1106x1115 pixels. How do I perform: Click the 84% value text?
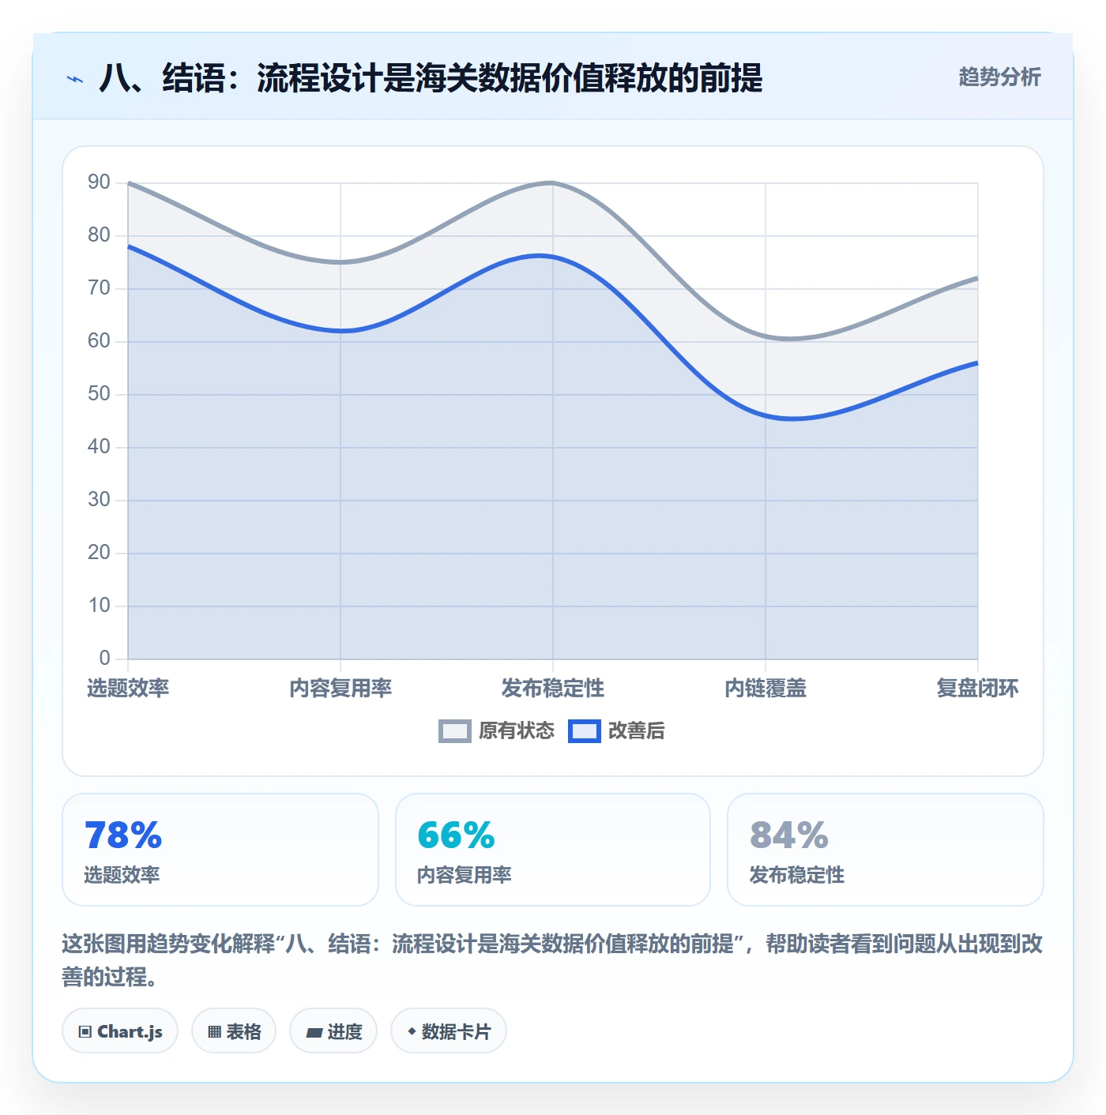tap(789, 835)
